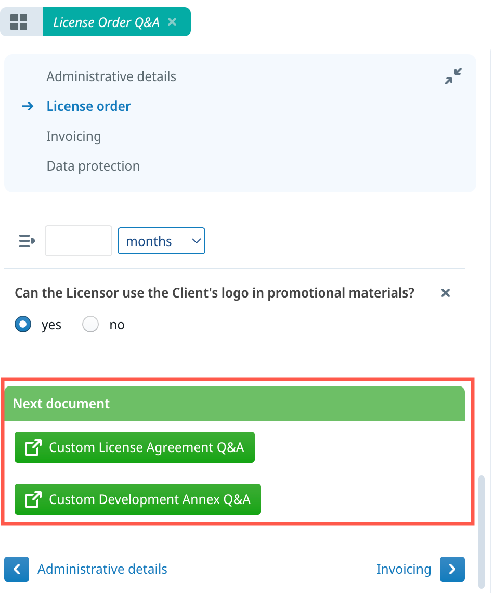Click the previous chevron arrow button
495x593 pixels.
pos(17,569)
